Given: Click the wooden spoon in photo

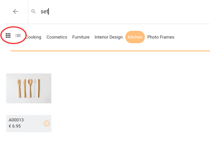Looking at the screenshot, I should [x=30, y=87].
